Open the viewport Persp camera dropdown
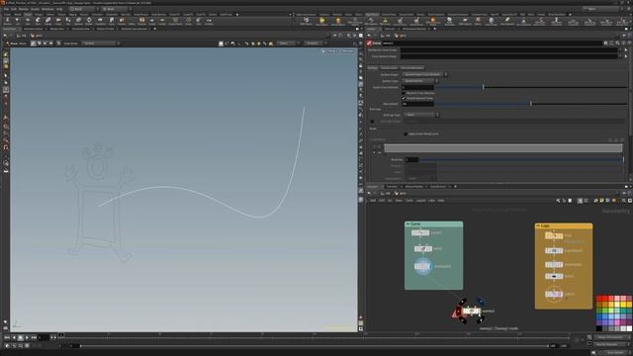 332,51
